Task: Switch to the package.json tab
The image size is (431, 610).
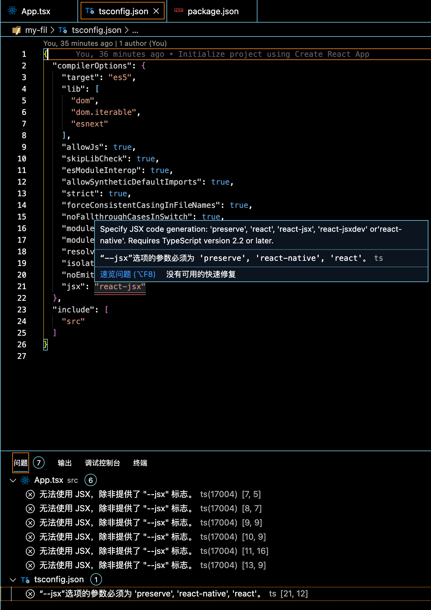Action: (x=212, y=11)
